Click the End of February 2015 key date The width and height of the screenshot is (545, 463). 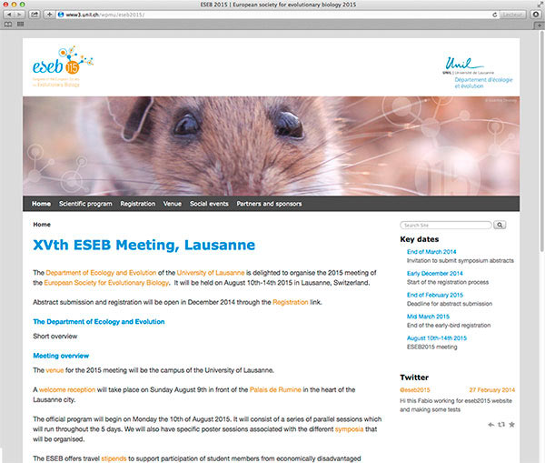(x=435, y=295)
